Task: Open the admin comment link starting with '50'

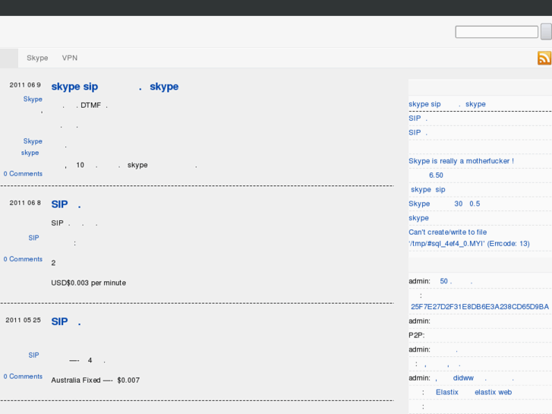Action: [456, 281]
